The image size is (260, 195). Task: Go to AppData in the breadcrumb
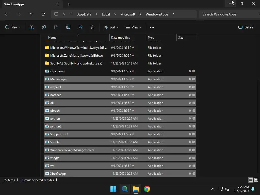pos(84,14)
